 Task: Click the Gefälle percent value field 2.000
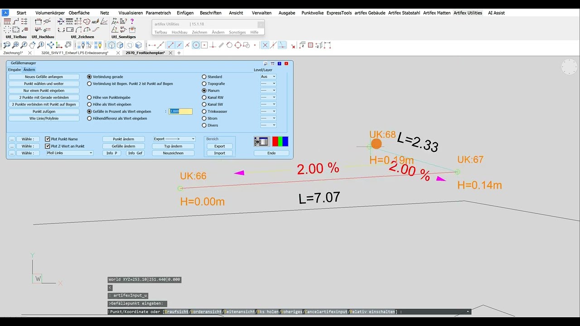180,111
